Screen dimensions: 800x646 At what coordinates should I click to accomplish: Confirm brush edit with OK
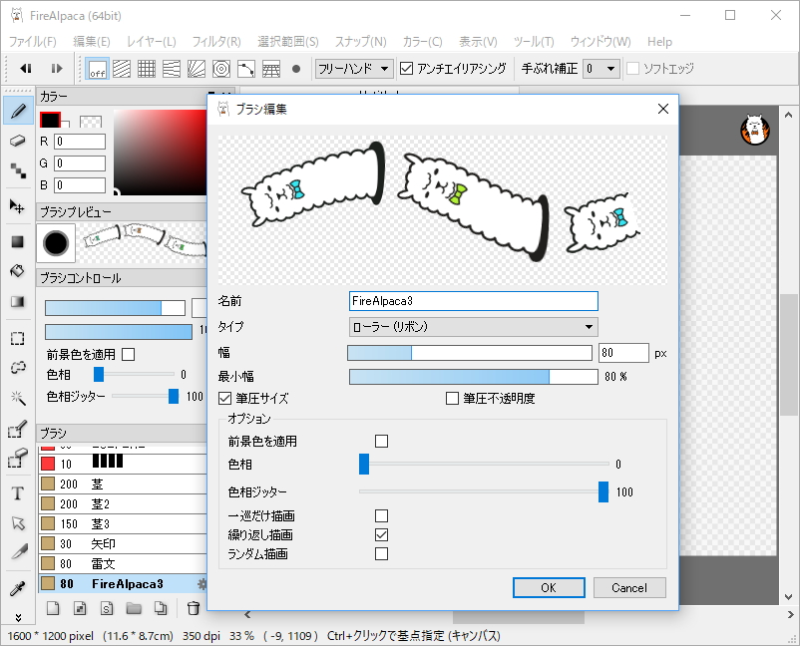pyautogui.click(x=549, y=588)
